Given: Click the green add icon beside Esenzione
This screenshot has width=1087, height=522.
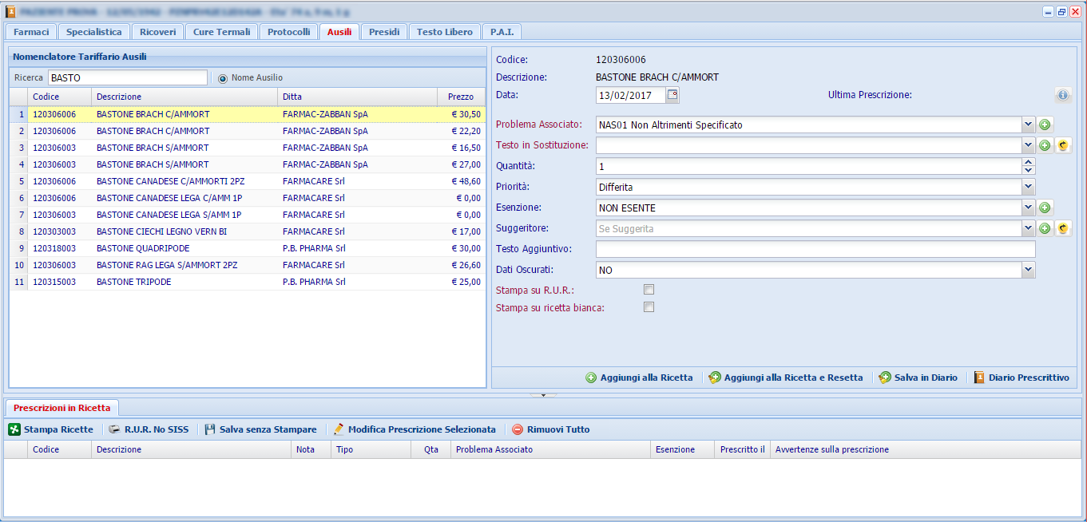Looking at the screenshot, I should pyautogui.click(x=1045, y=208).
